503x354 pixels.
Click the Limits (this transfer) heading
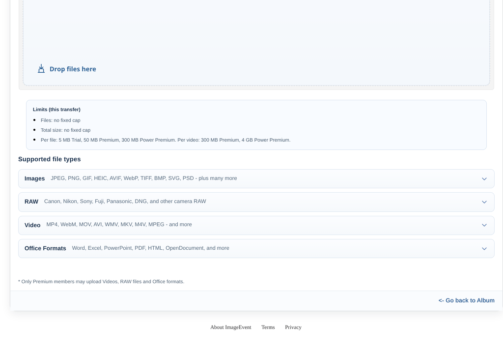tap(56, 110)
